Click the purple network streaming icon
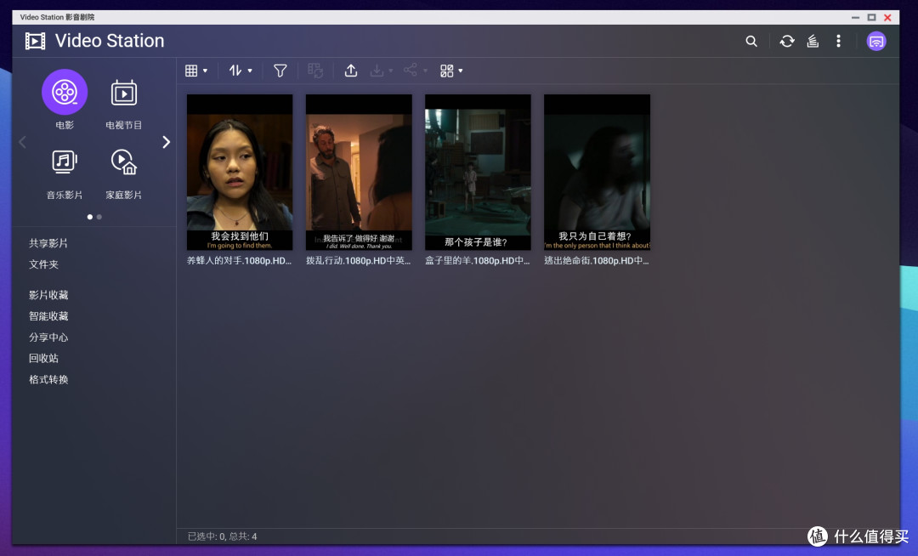This screenshot has width=918, height=556. [x=876, y=41]
